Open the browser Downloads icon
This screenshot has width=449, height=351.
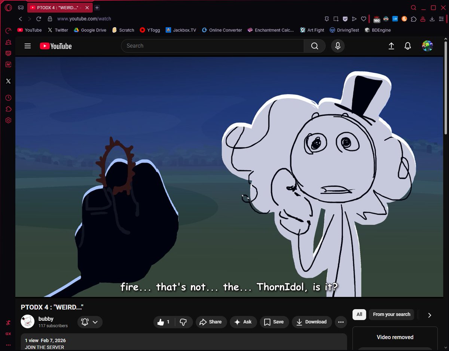(432, 19)
